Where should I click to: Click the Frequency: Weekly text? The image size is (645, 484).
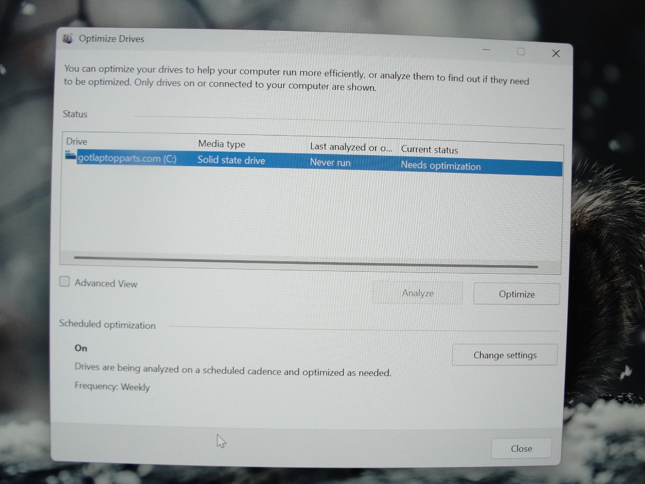[112, 387]
